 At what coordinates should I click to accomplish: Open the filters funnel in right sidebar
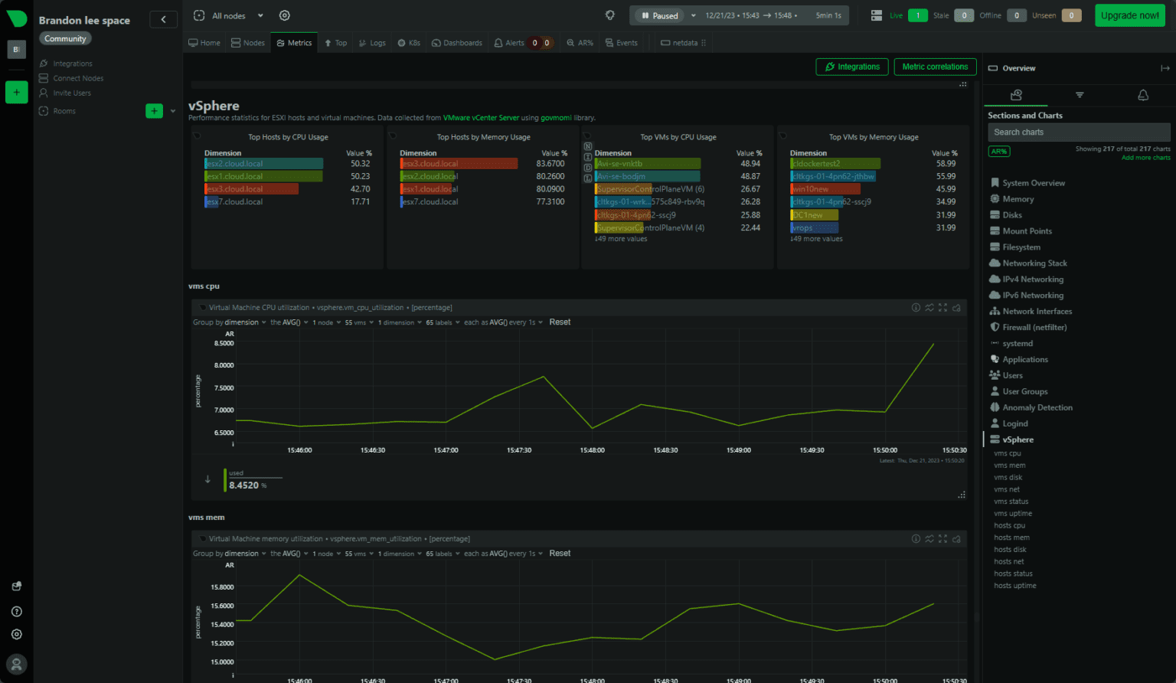pyautogui.click(x=1080, y=95)
